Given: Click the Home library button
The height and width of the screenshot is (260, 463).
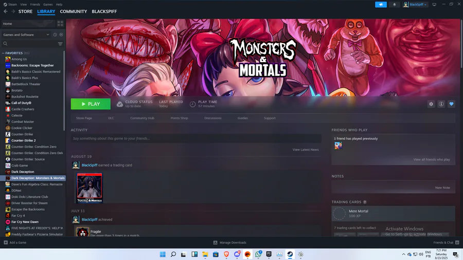Looking at the screenshot, I should [x=28, y=24].
